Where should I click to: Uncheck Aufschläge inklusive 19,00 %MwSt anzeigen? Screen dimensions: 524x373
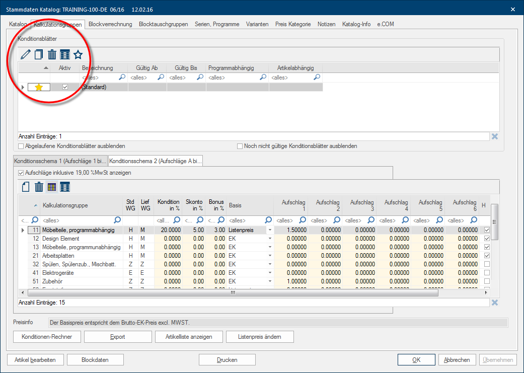point(21,173)
